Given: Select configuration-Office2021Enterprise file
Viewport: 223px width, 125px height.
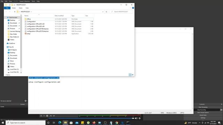Looking at the screenshot, I should point(38,31).
